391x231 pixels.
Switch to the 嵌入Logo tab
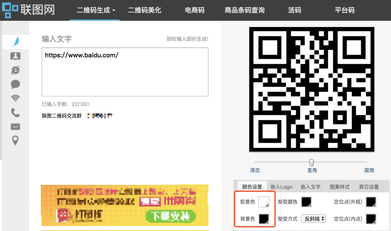click(281, 186)
